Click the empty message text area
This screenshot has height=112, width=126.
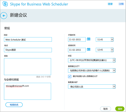[x=28, y=67]
